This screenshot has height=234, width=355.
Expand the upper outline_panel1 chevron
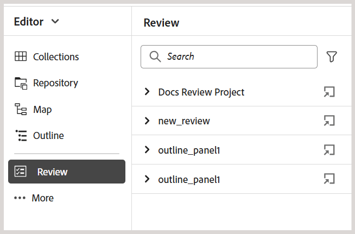147,150
